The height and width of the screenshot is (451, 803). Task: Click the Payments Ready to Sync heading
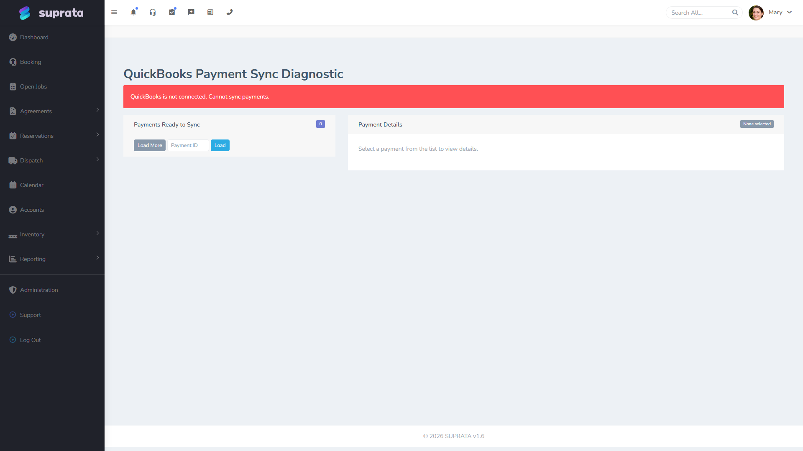[x=167, y=124]
